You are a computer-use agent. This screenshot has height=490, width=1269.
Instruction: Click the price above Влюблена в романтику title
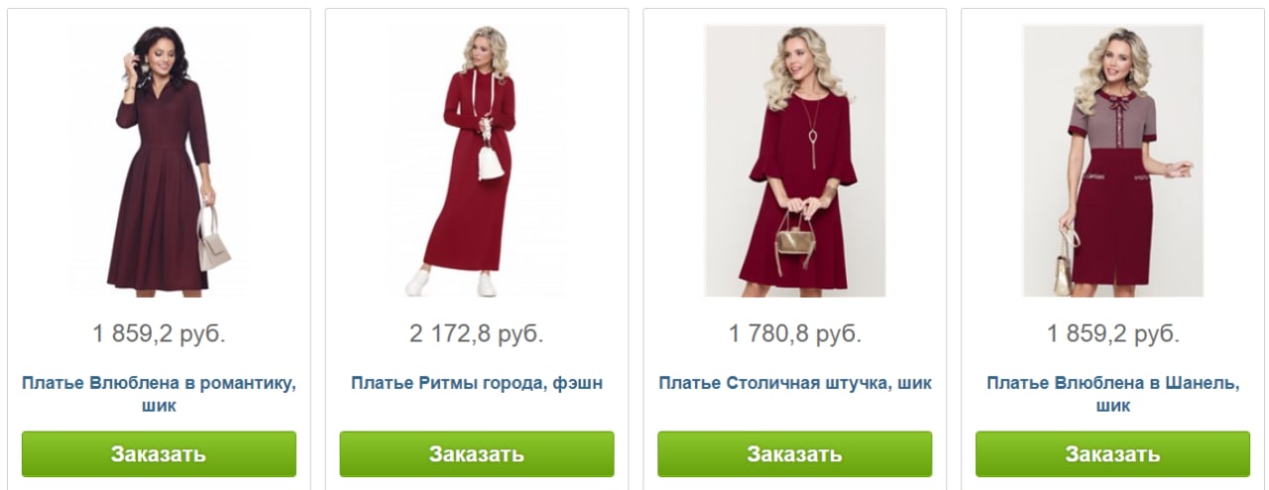click(x=159, y=334)
